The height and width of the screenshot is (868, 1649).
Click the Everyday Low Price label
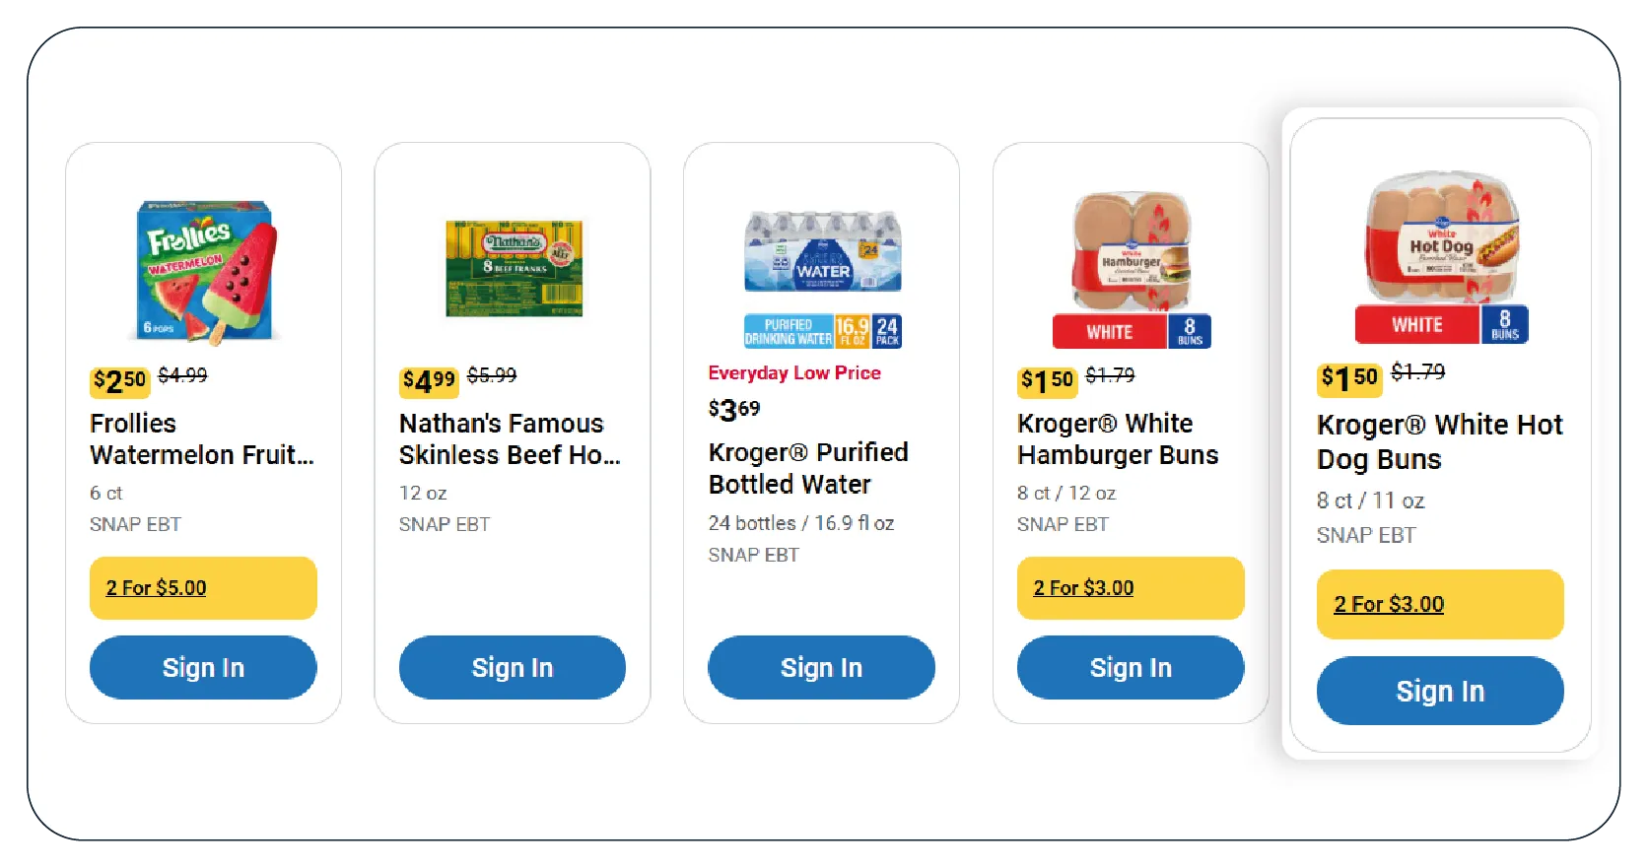point(794,373)
